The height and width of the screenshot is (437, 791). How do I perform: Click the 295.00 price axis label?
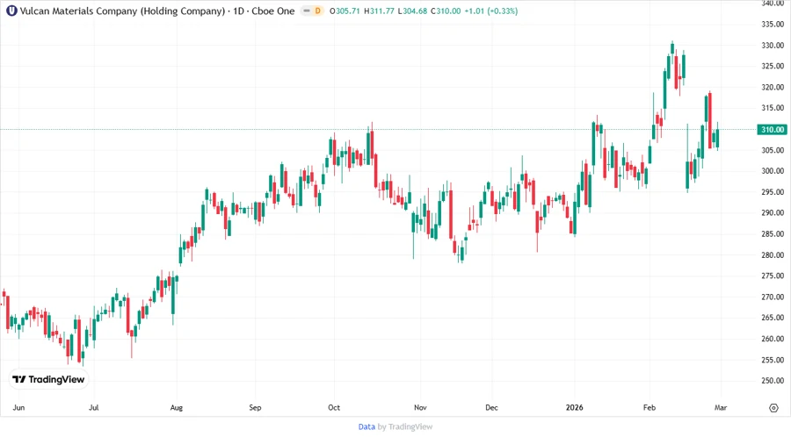point(773,192)
